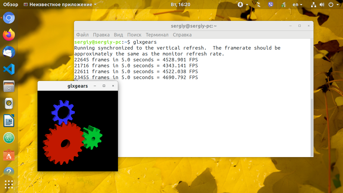This screenshot has height=193, width=343.
Task: Open the Обзор activities overview
Action: [x=11, y=5]
